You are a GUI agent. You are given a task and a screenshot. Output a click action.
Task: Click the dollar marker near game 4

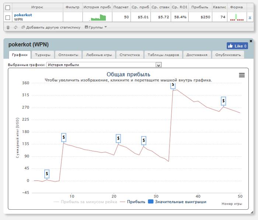tap(47, 174)
